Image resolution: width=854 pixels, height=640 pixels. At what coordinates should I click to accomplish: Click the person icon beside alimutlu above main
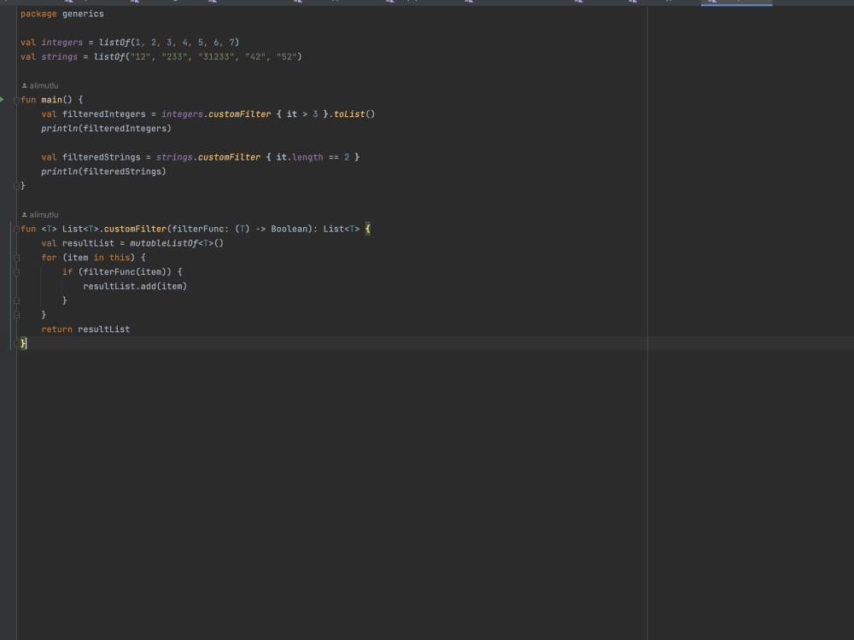point(25,85)
